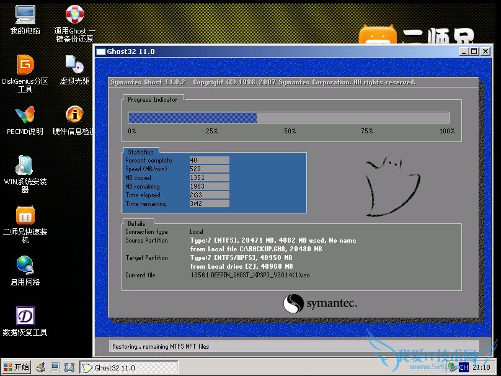Launch the 通用Ghost one-click backup tool
The width and height of the screenshot is (501, 376).
[74, 17]
